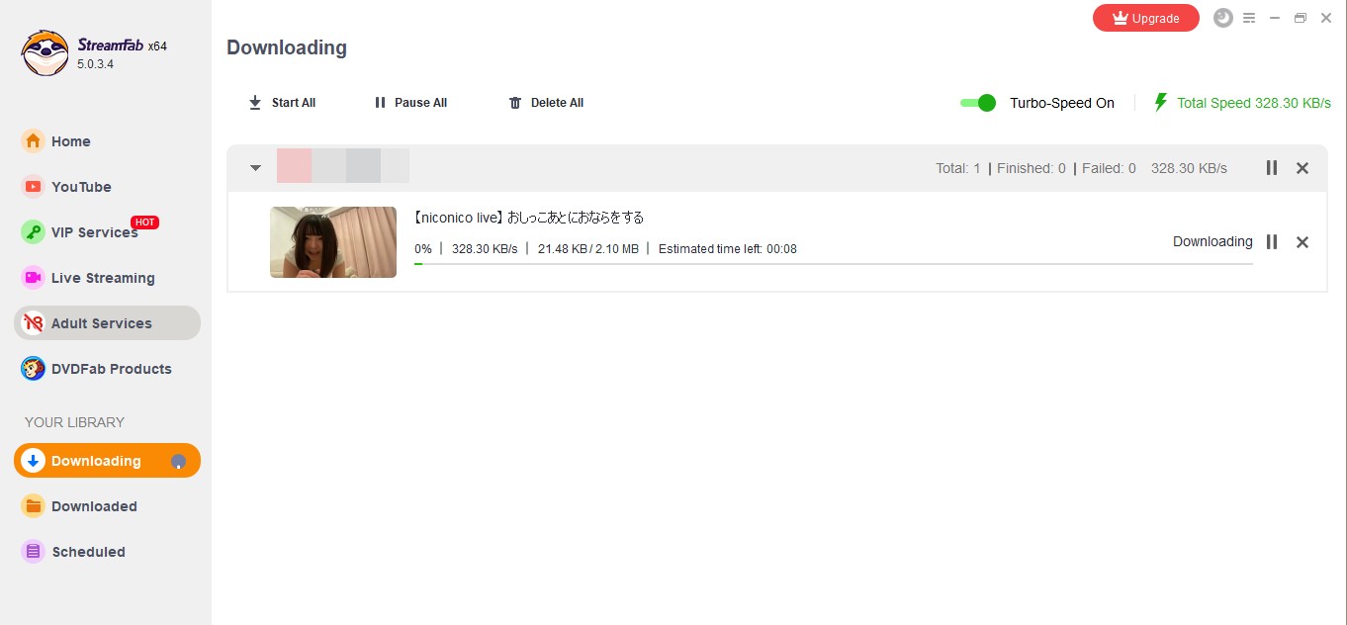Viewport: 1347px width, 625px height.
Task: Collapse the download group triangle
Action: point(255,168)
